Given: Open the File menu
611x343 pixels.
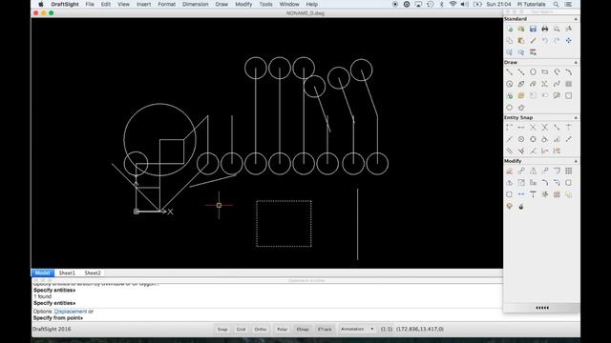Looking at the screenshot, I should [90, 4].
